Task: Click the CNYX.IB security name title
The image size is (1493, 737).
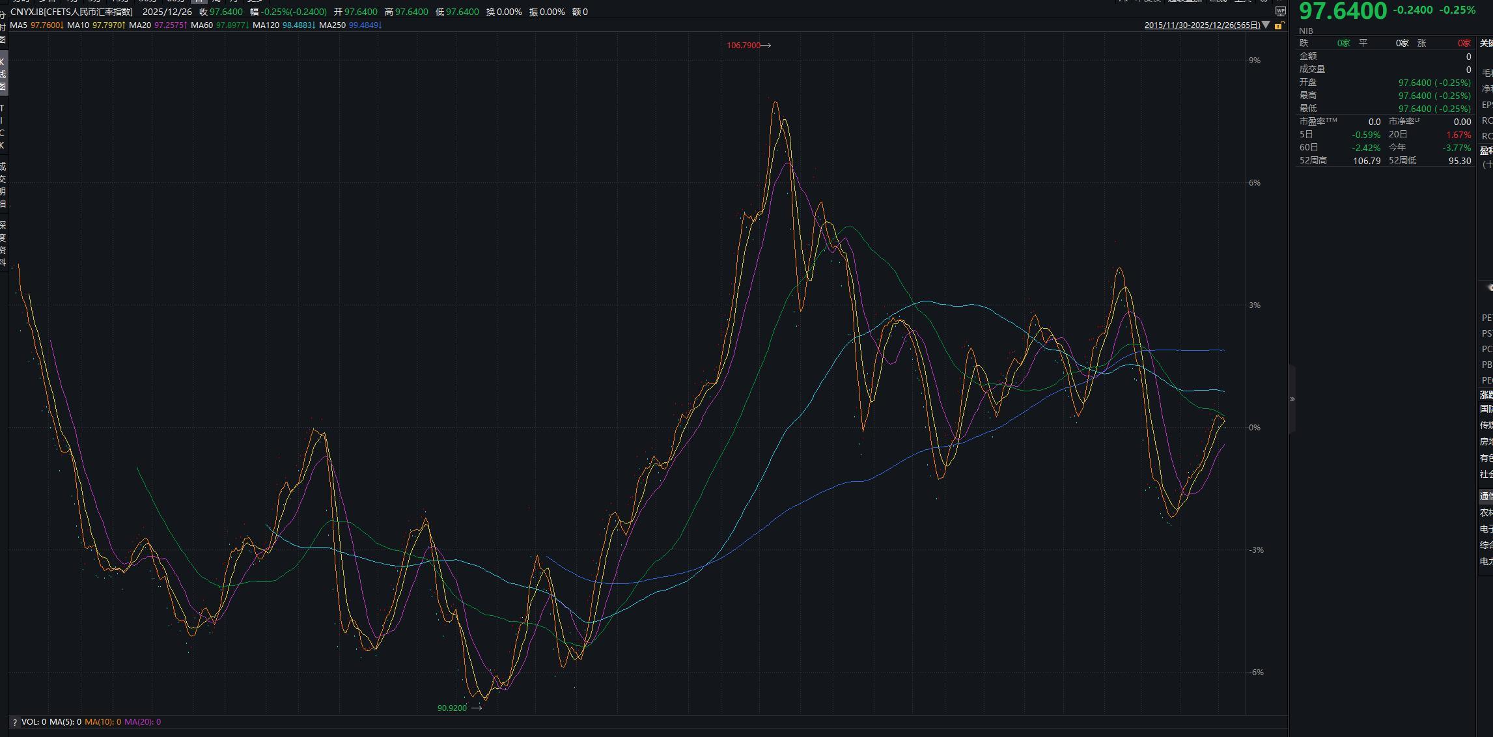Action: (72, 12)
